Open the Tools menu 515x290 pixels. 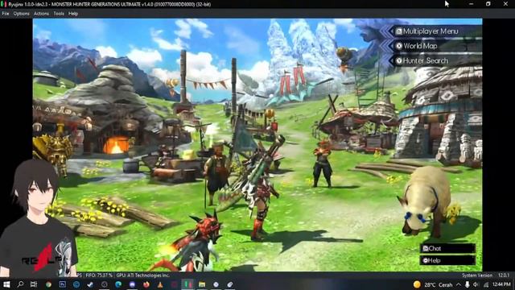59,14
